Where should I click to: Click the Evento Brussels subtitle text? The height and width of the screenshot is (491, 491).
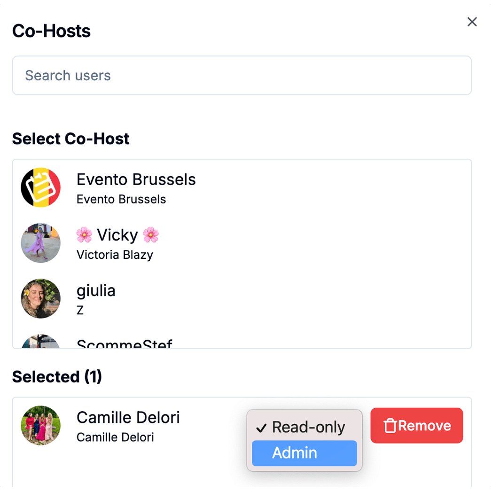[121, 199]
